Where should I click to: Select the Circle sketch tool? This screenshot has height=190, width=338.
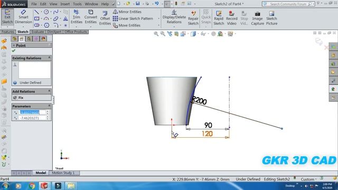(46, 12)
